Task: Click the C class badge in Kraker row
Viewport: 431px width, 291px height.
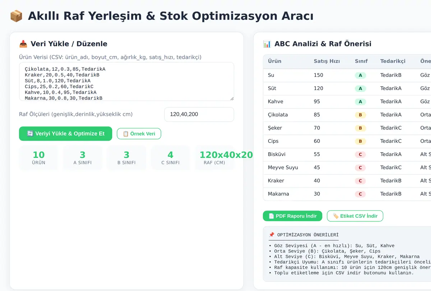Action: [x=360, y=181]
